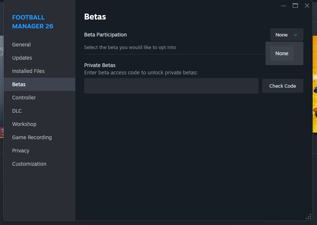Open the General settings tab
The image size is (317, 225).
(21, 45)
